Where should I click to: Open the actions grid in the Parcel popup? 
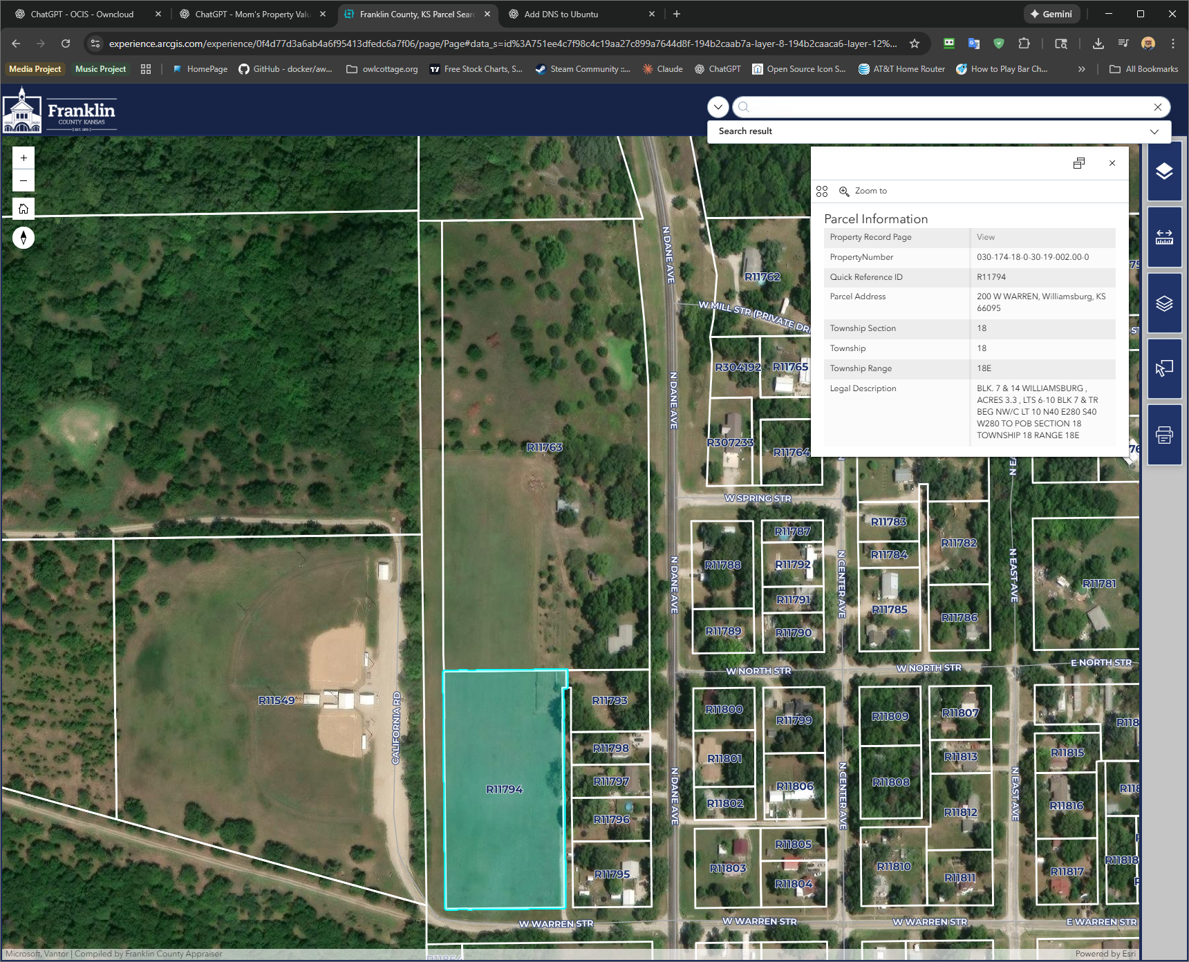[x=822, y=191]
